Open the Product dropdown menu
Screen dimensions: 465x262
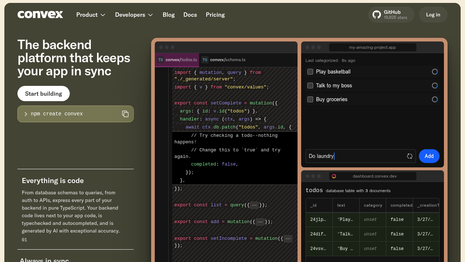coord(91,15)
